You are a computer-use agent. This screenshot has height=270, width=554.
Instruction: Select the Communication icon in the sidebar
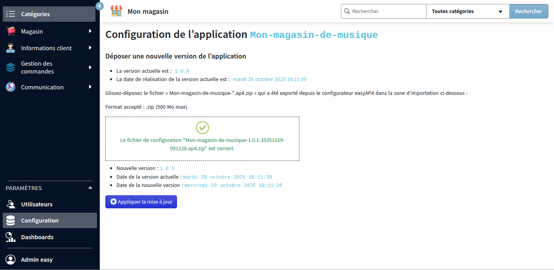[x=10, y=87]
